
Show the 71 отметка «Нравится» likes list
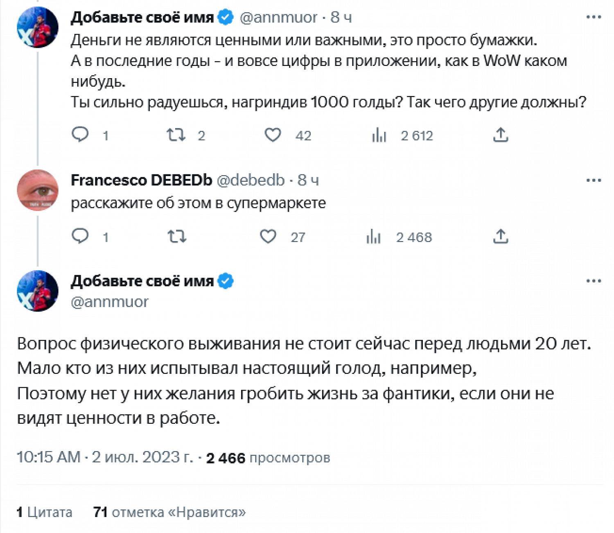[x=169, y=512]
